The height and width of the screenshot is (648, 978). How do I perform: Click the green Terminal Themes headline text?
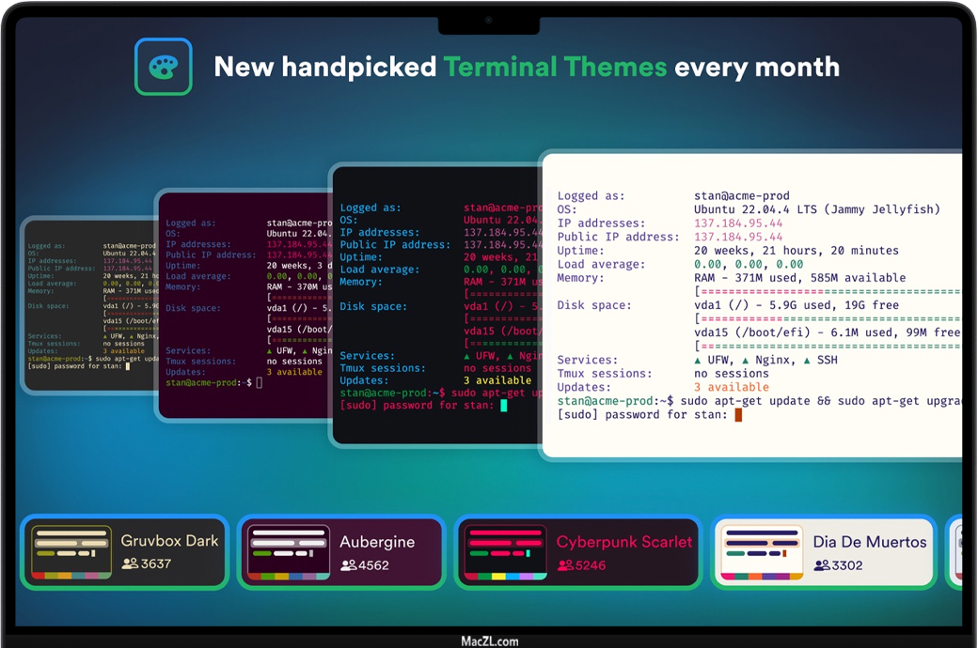click(555, 67)
